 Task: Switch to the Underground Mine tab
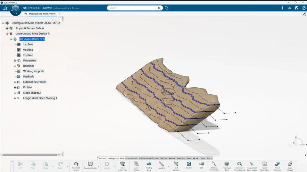point(116,158)
